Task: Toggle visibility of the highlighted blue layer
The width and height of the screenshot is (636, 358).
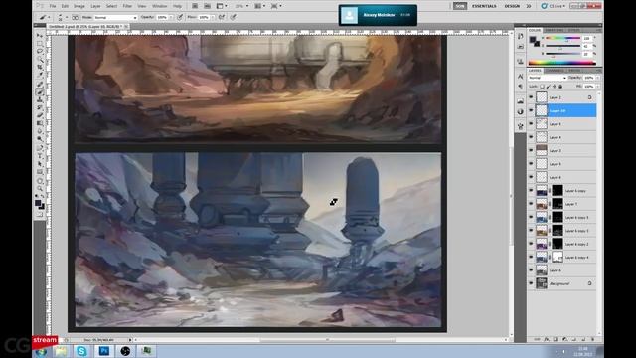Action: 531,110
